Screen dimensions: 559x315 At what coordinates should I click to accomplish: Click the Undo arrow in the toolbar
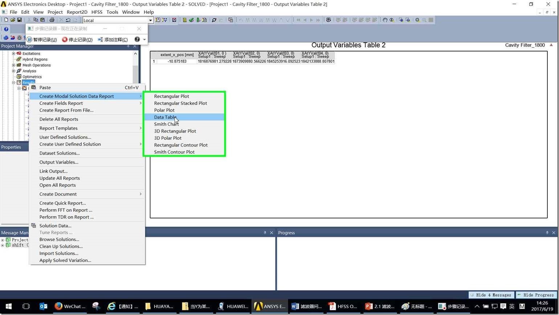(68, 20)
